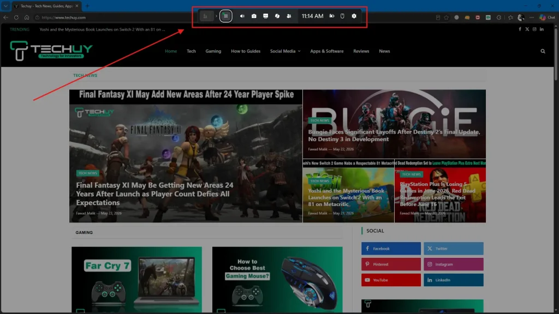View site information lock icon
Screen dimensions: 559x314
[x=37, y=17]
